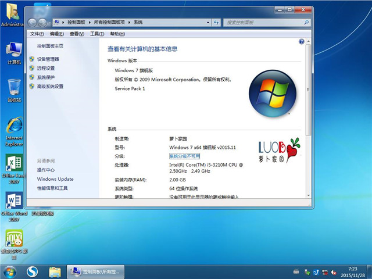Click the Control Panel taskbar button
372x279 pixels.
tap(95, 272)
